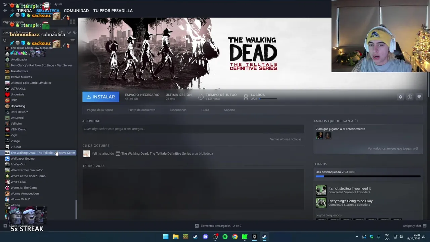Open File Explorer from taskbar
Screen dimensions: 430x242
[x=176, y=237]
